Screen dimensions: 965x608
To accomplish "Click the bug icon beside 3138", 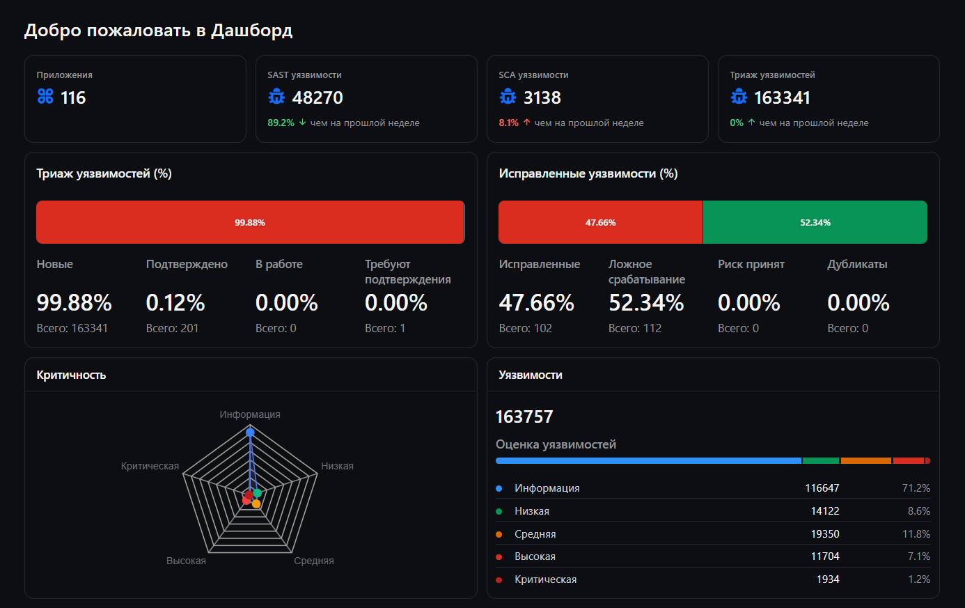I will 508,97.
